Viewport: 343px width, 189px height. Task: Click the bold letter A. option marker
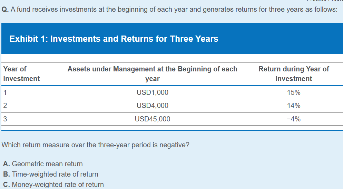click(6, 164)
